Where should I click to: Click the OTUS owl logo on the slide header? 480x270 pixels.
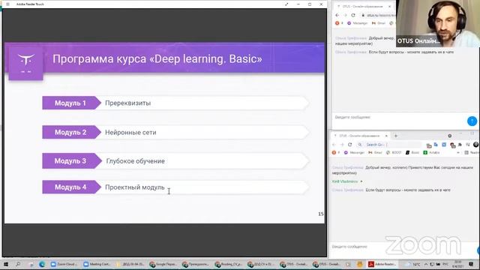point(25,63)
